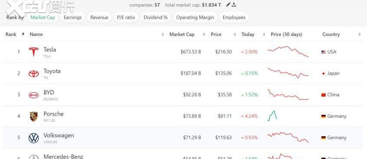
Task: Click the pencil edit icon
Action: tap(228, 5)
